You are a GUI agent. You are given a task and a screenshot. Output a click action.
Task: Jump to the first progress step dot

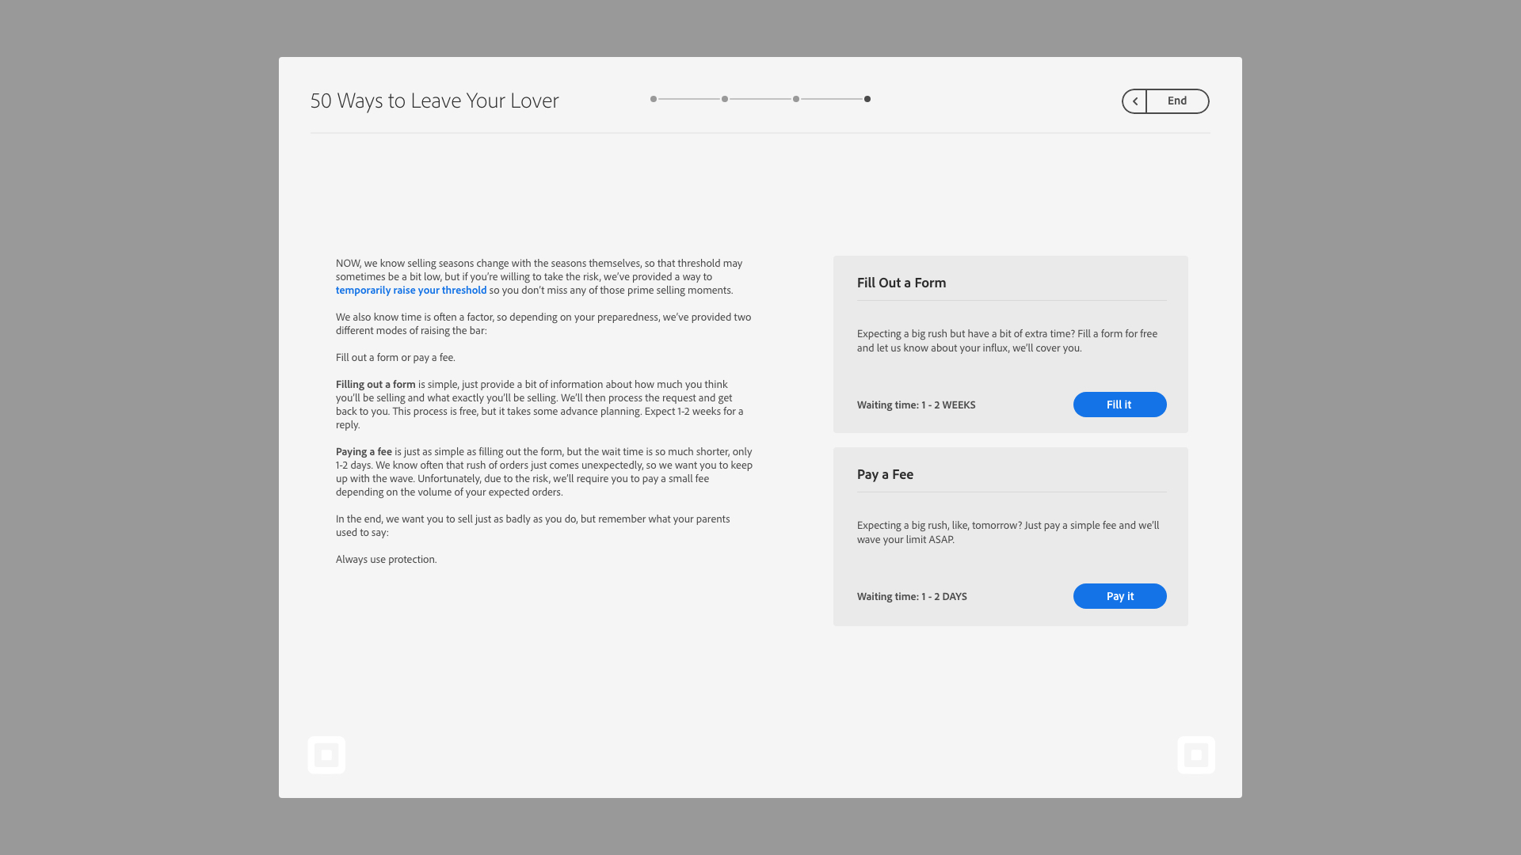[654, 99]
